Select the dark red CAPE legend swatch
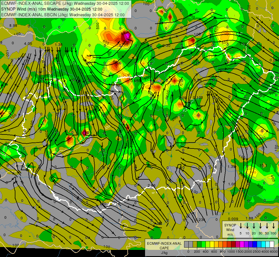The width and height of the screenshot is (279, 257). (x=233, y=244)
